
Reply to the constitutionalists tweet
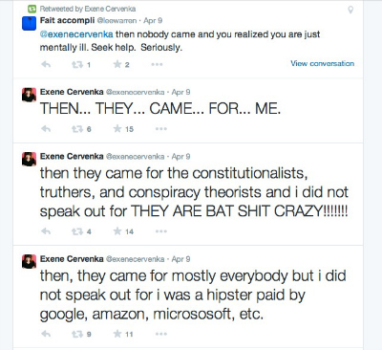pyautogui.click(x=46, y=231)
